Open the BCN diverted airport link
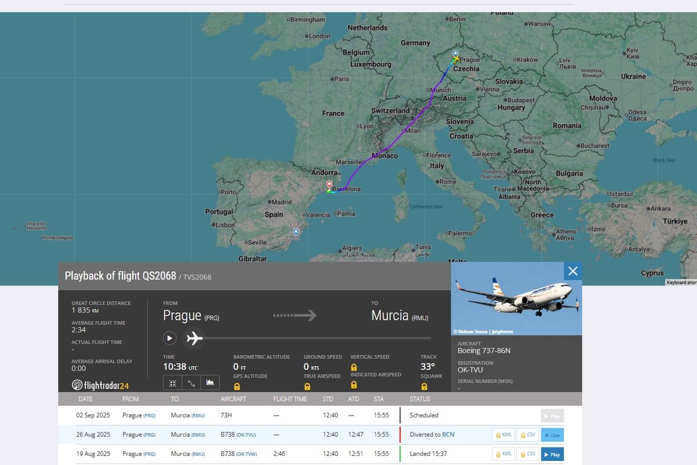697x465 pixels. [x=448, y=434]
